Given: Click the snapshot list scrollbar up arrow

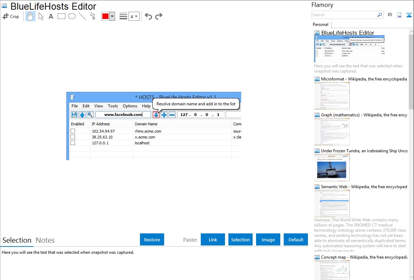Looking at the screenshot, I should [x=412, y=31].
